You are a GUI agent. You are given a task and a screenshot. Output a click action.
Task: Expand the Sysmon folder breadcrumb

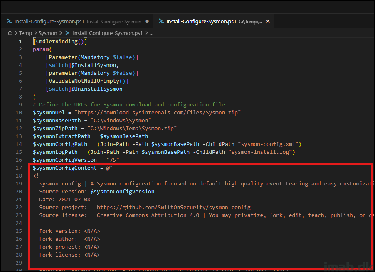(x=48, y=33)
